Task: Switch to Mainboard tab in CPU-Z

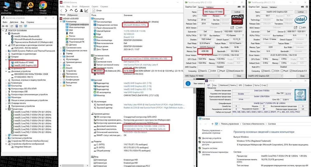Action: pos(224,85)
